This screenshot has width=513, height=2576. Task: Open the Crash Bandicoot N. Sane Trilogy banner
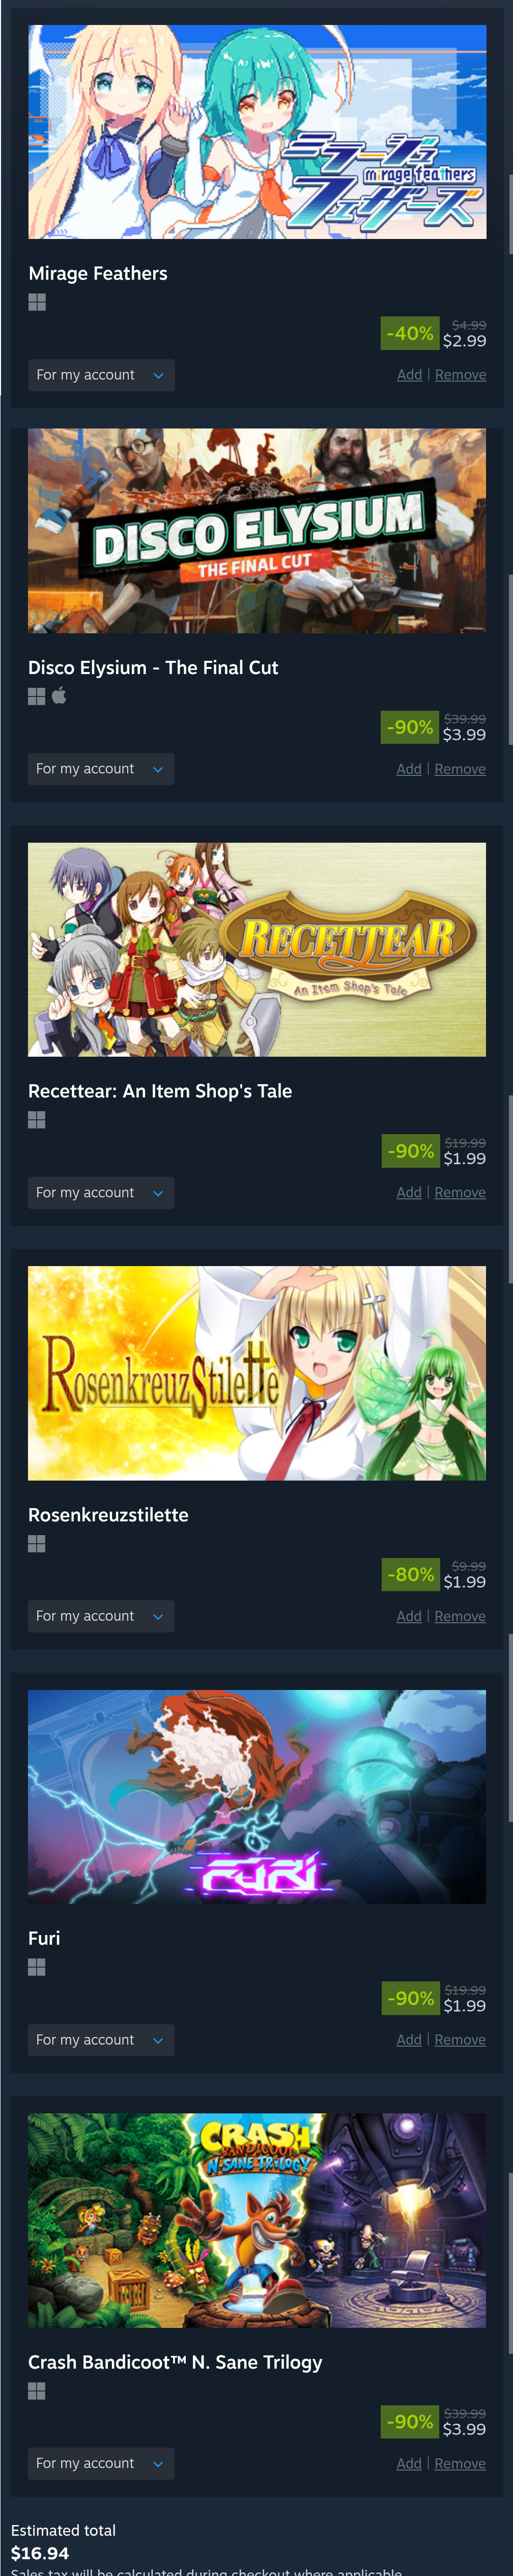pos(256,2220)
